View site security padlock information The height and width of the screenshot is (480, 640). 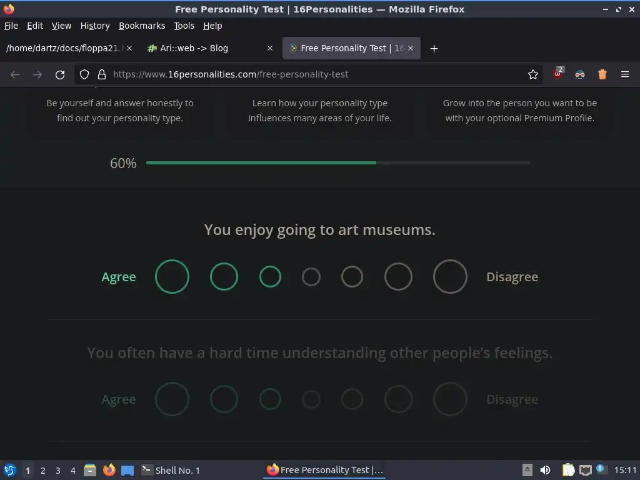(102, 74)
